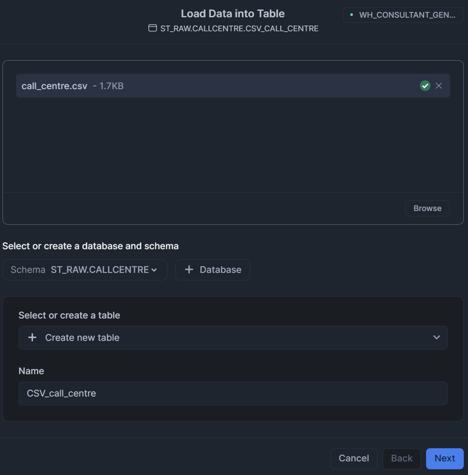Click the green upload success checkmark

425,86
